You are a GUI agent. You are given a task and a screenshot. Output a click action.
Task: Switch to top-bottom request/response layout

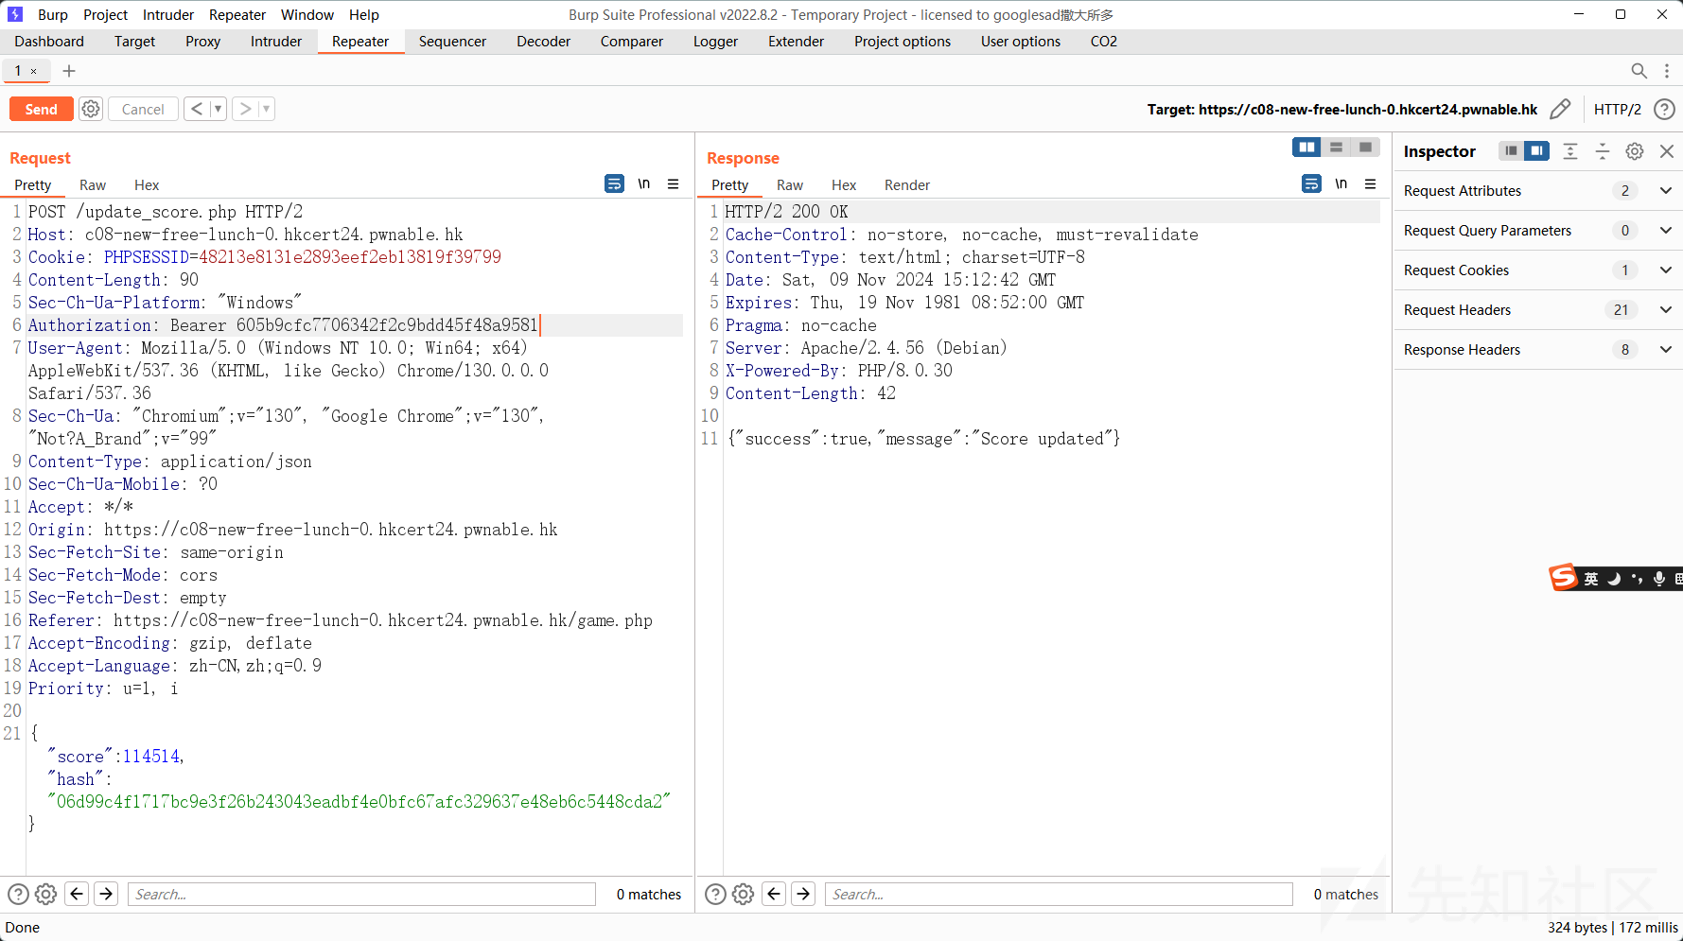(1336, 148)
